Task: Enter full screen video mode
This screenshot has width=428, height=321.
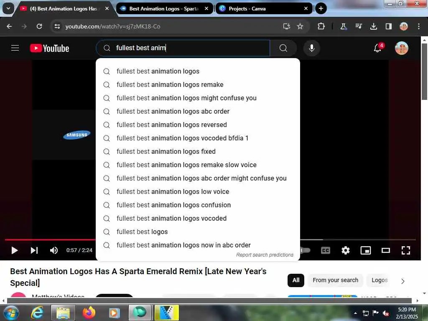Action: tap(406, 250)
